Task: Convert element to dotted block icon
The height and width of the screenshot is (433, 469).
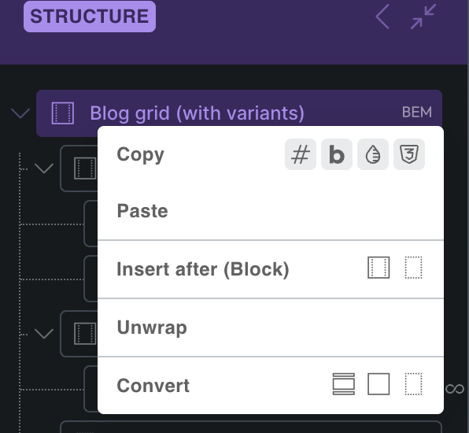Action: [413, 384]
